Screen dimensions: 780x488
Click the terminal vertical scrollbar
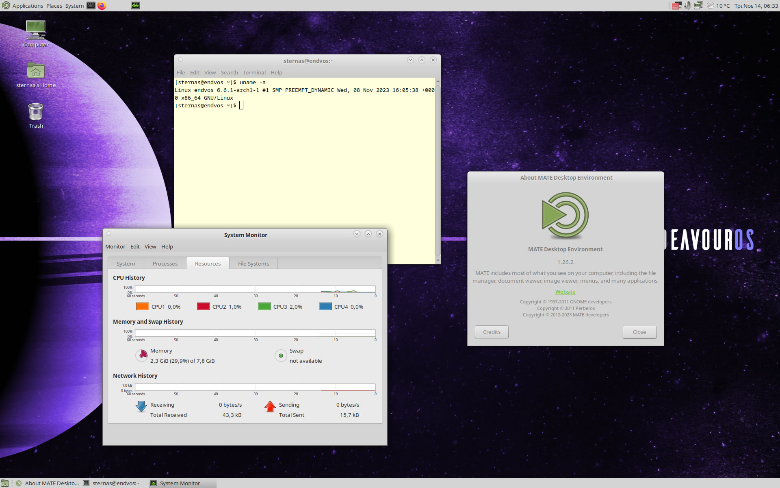[x=438, y=171]
